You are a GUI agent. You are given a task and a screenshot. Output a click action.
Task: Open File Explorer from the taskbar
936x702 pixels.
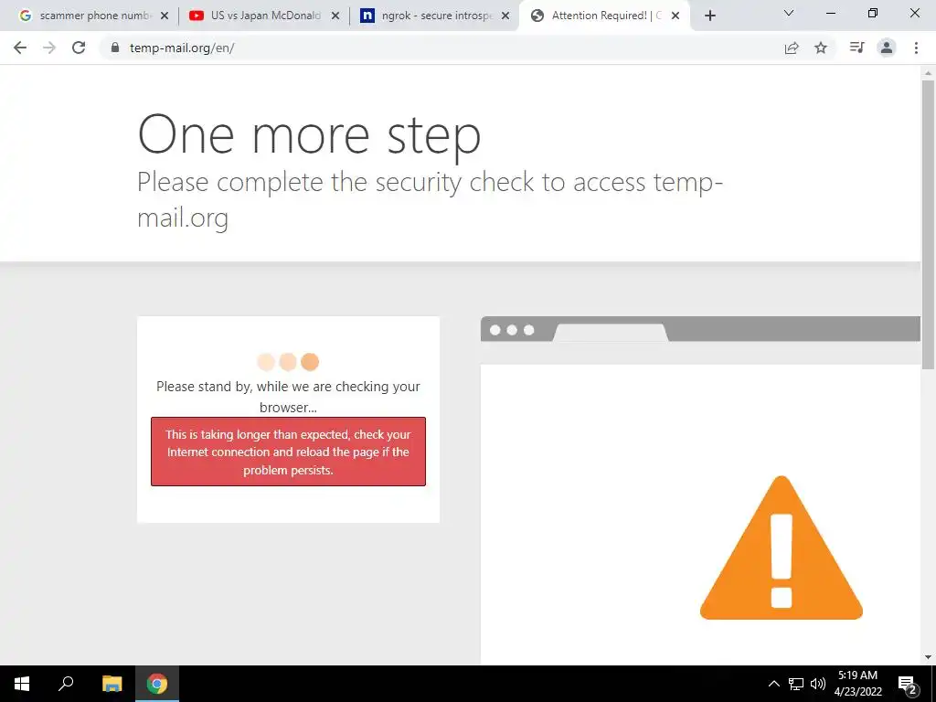click(112, 684)
